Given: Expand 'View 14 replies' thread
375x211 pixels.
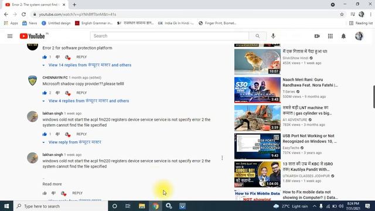Looking at the screenshot, I should (x=90, y=65).
